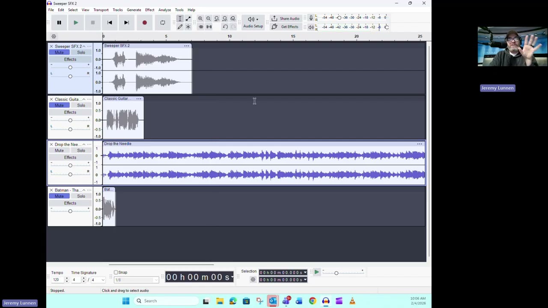The width and height of the screenshot is (548, 308).
Task: Select the Selection (I-beam) tool
Action: coord(180,19)
